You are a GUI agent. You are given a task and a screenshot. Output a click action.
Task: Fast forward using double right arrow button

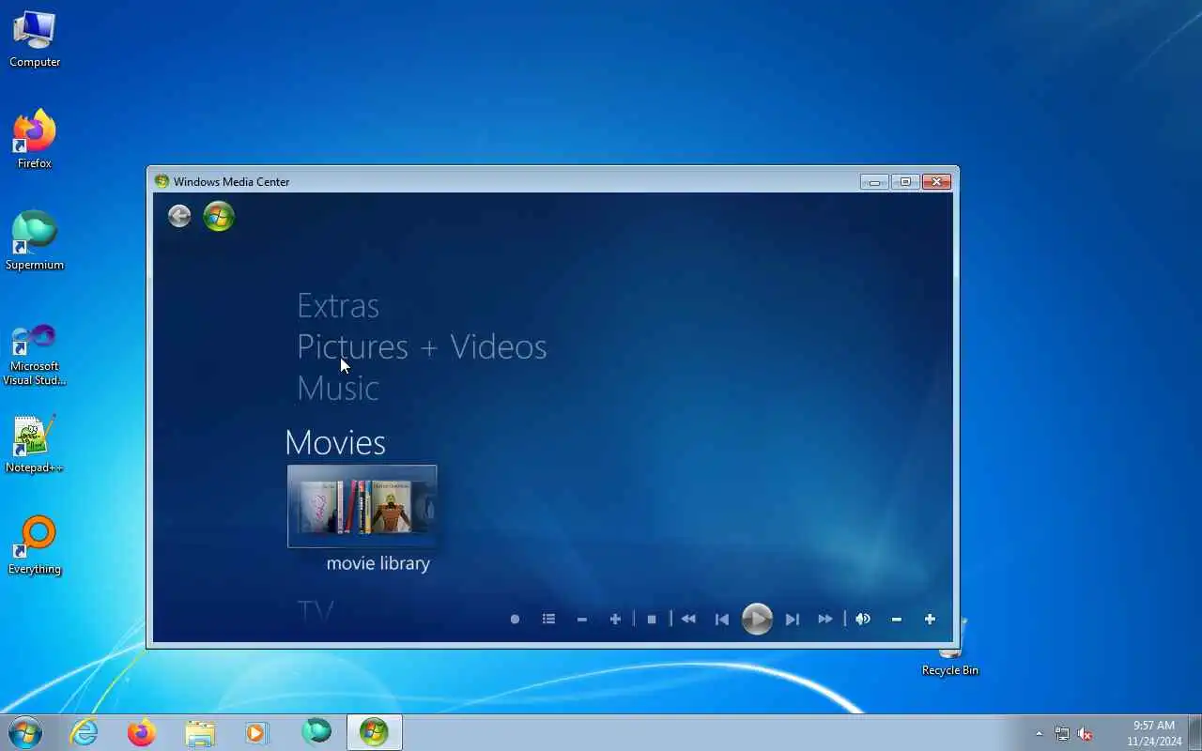pyautogui.click(x=825, y=620)
